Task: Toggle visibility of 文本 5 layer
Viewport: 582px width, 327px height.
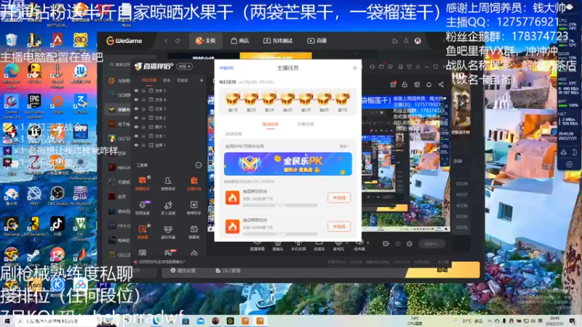Action: (x=136, y=90)
